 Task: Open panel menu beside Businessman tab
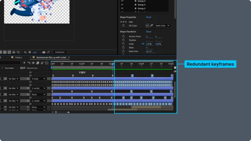click(69, 58)
